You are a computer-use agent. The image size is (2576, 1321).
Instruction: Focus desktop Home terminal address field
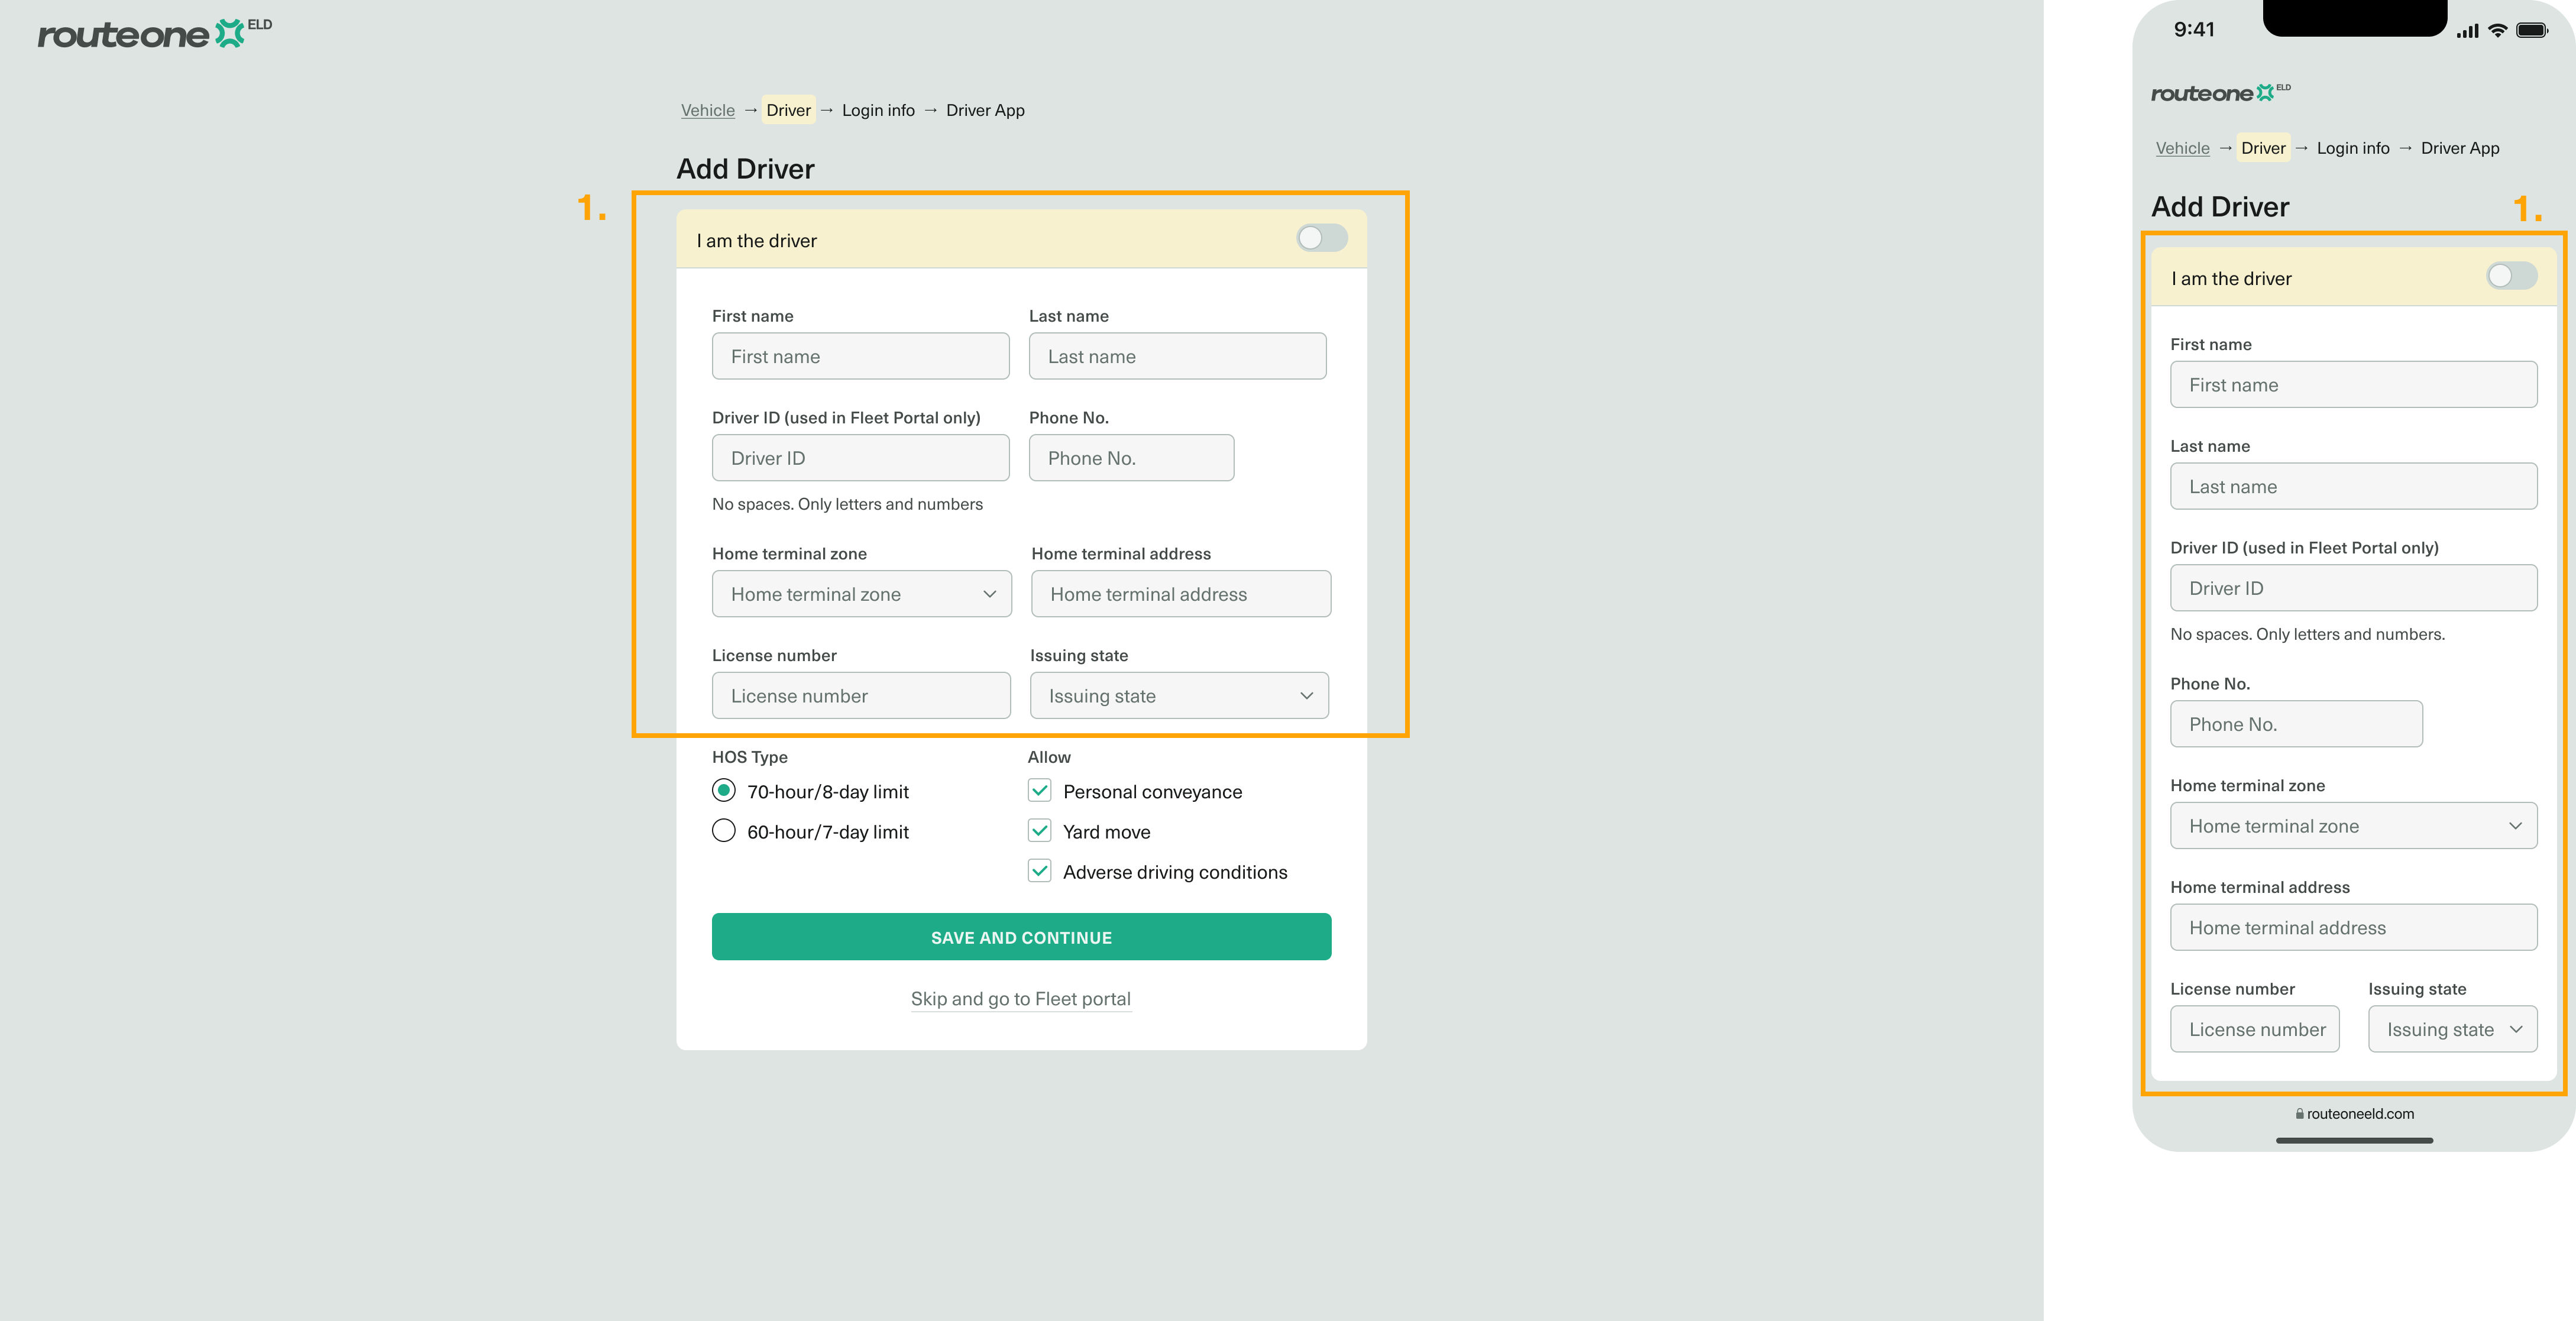(x=1181, y=594)
